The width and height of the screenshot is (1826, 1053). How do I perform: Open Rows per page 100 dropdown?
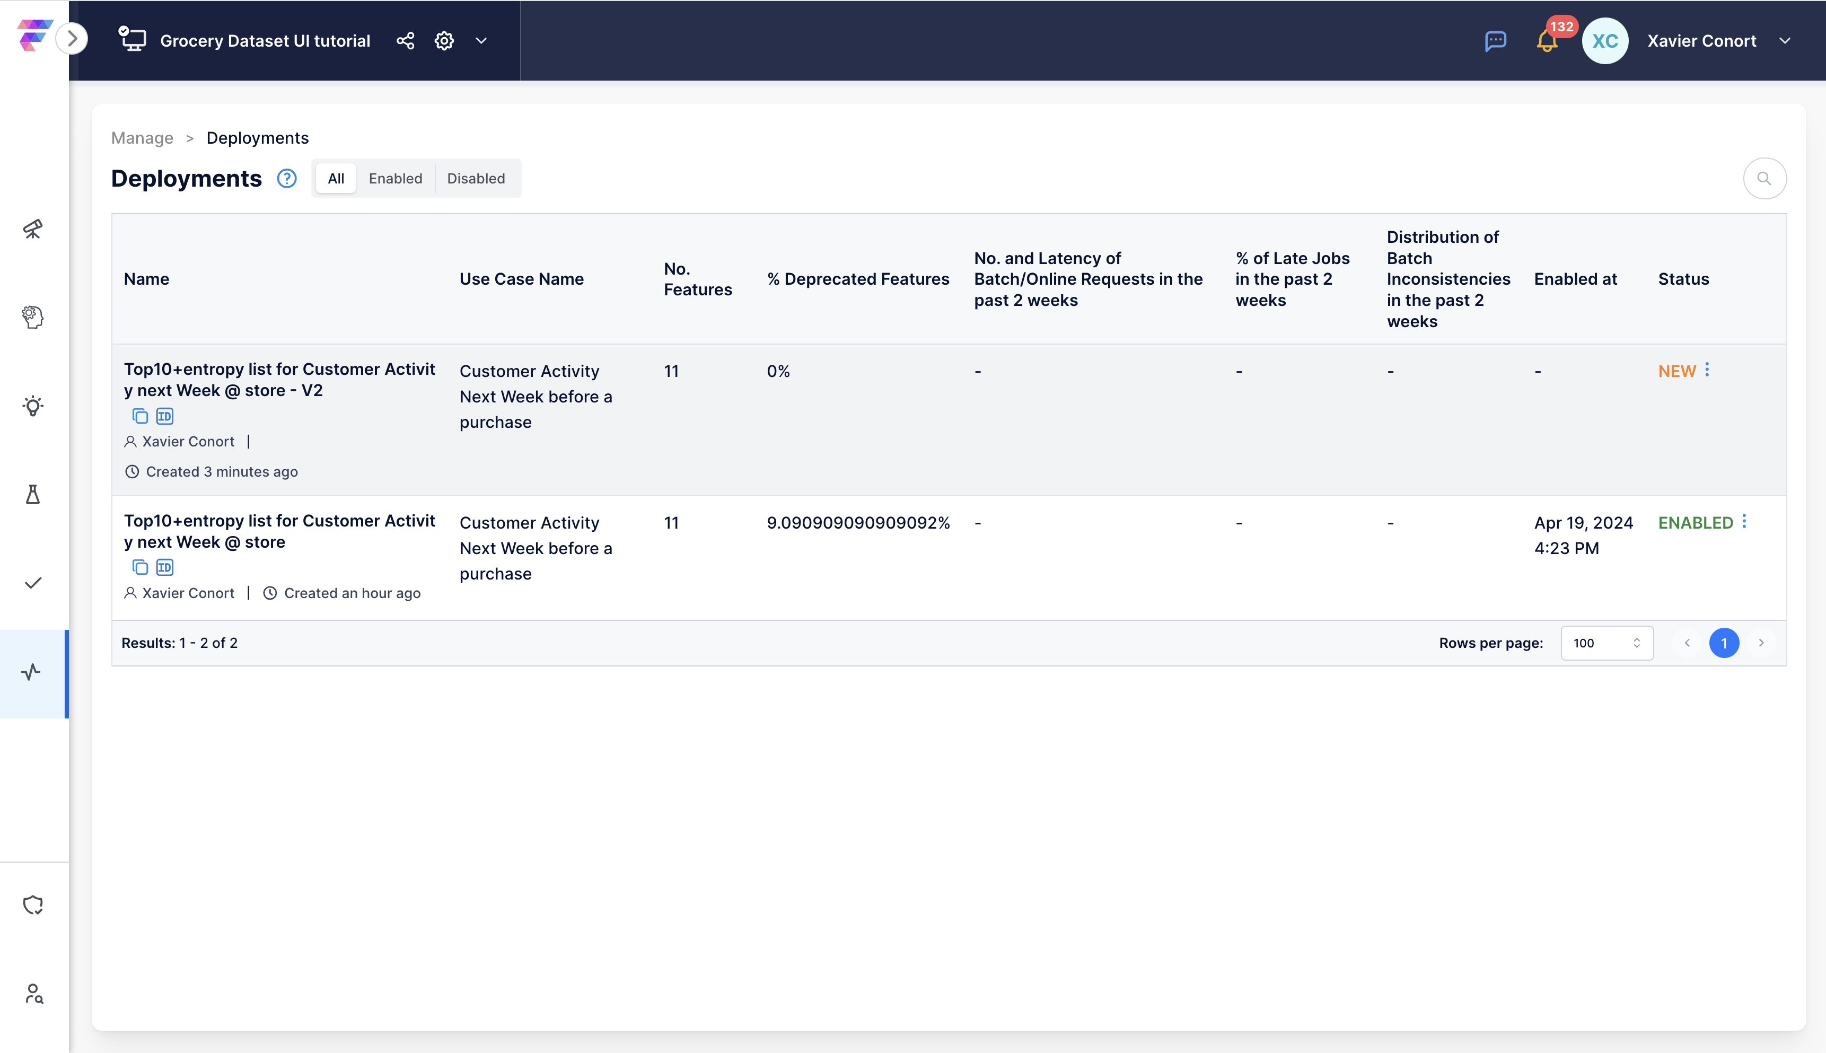pos(1607,643)
